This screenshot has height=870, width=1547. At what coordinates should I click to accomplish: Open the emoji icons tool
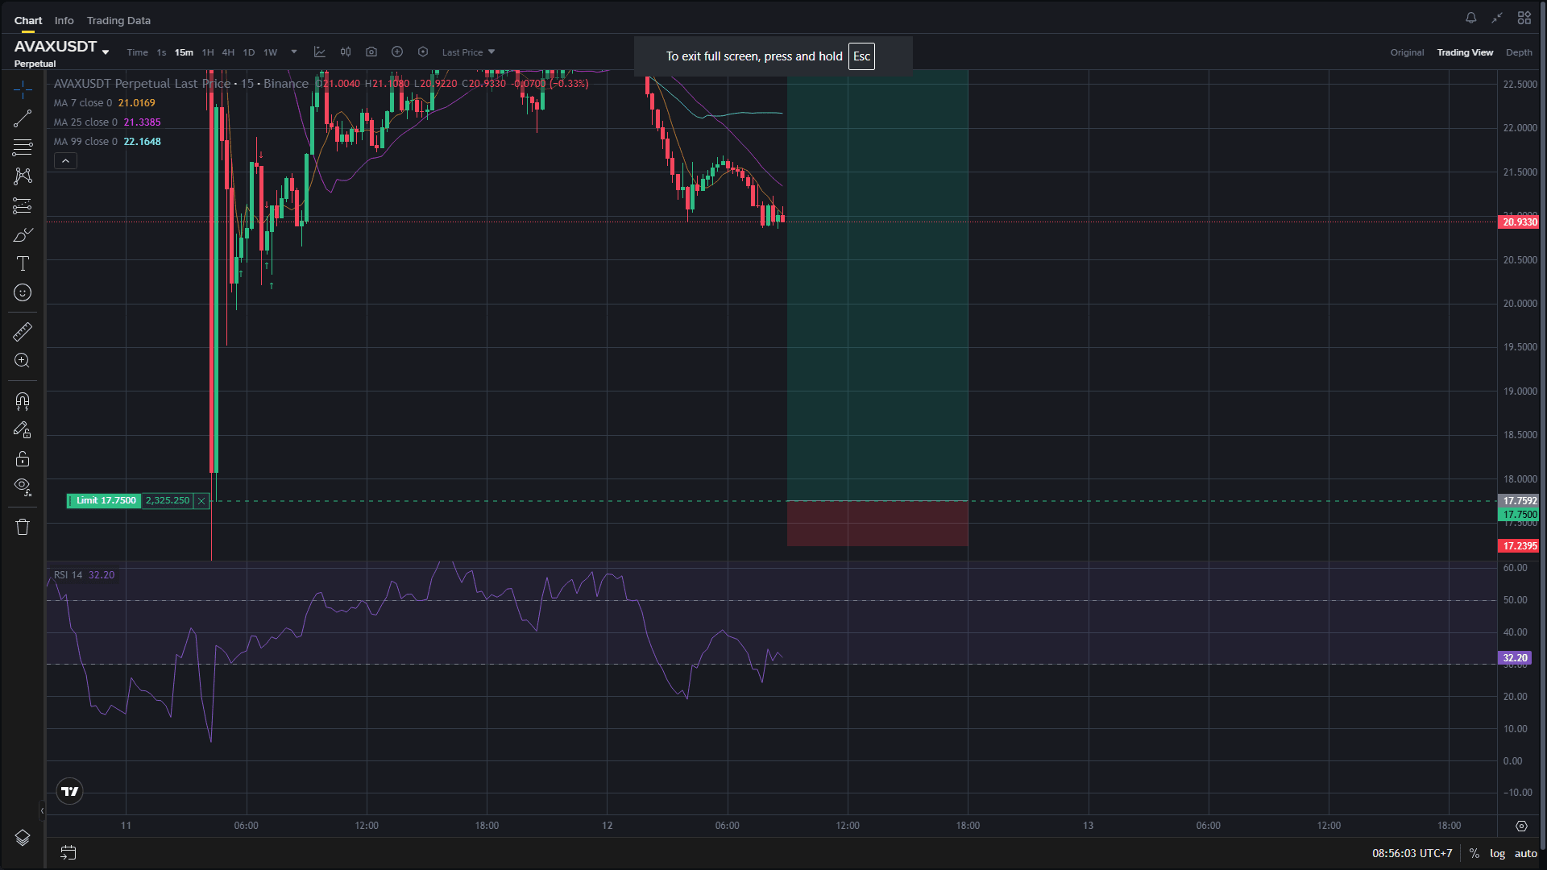pyautogui.click(x=23, y=292)
